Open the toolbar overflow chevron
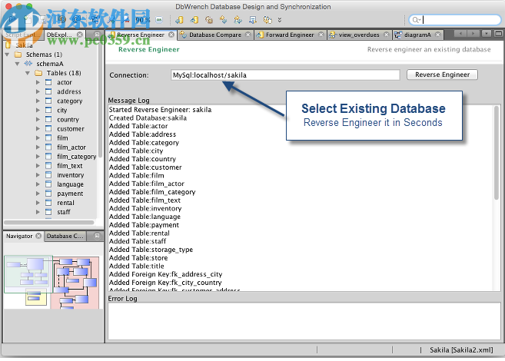Image resolution: width=505 pixels, height=361 pixels. (x=280, y=20)
